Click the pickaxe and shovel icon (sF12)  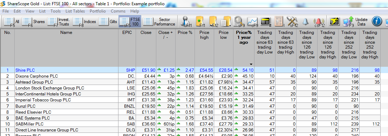click(292, 22)
